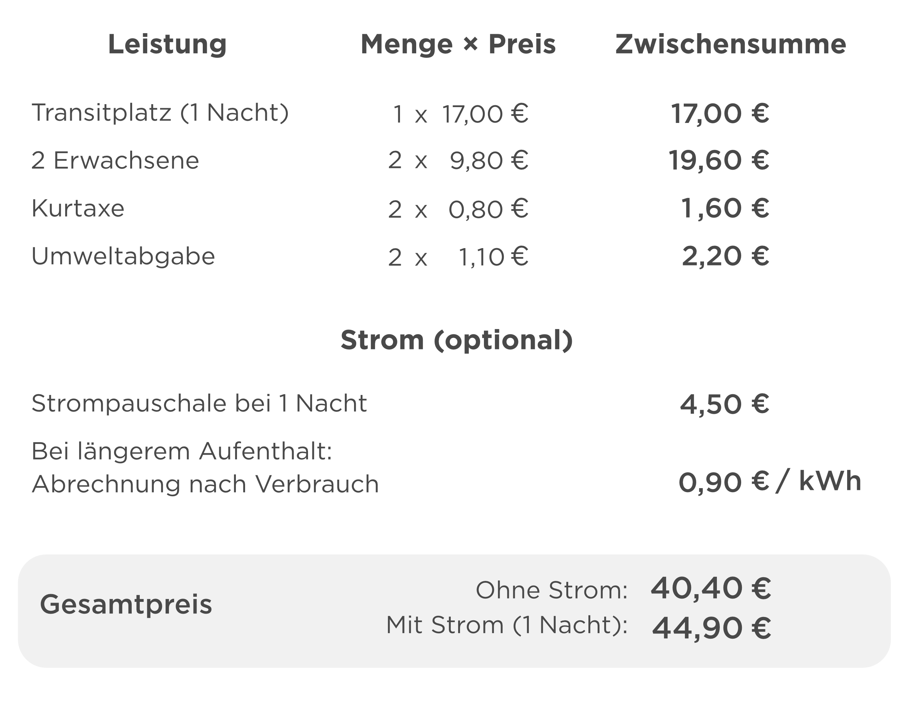
Task: Select the Strompauschale bei 1 Nacht label
Action: 199,404
